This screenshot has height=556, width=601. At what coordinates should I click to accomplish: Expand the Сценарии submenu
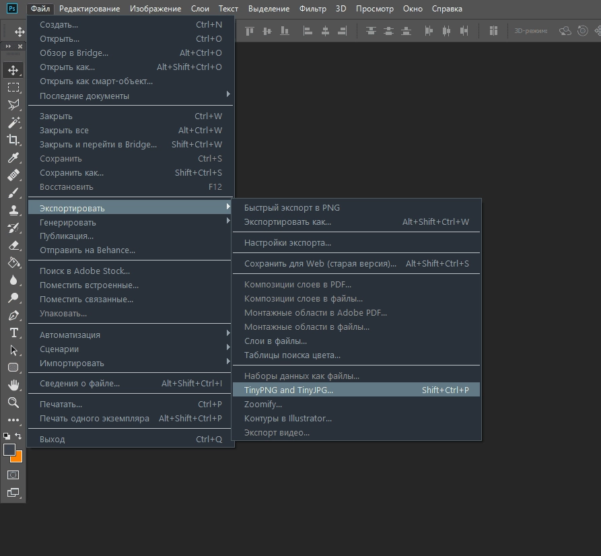(131, 349)
